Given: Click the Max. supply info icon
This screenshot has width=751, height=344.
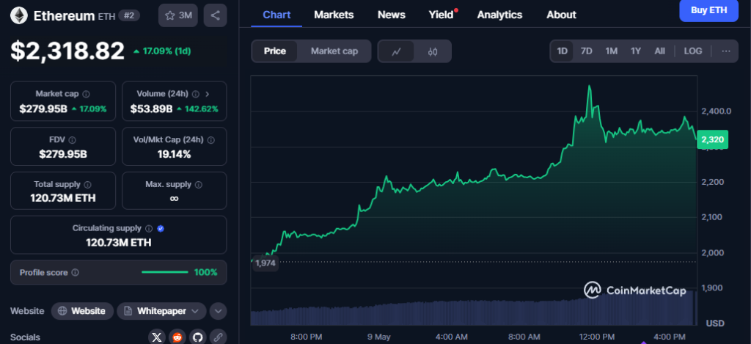Looking at the screenshot, I should pos(198,184).
